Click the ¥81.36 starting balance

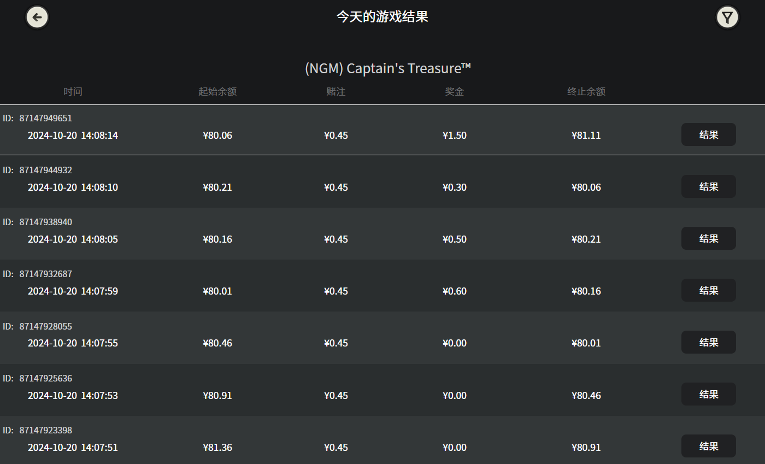coord(217,448)
